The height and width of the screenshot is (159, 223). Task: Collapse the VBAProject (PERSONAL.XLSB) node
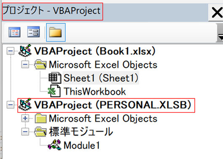tap(11, 105)
